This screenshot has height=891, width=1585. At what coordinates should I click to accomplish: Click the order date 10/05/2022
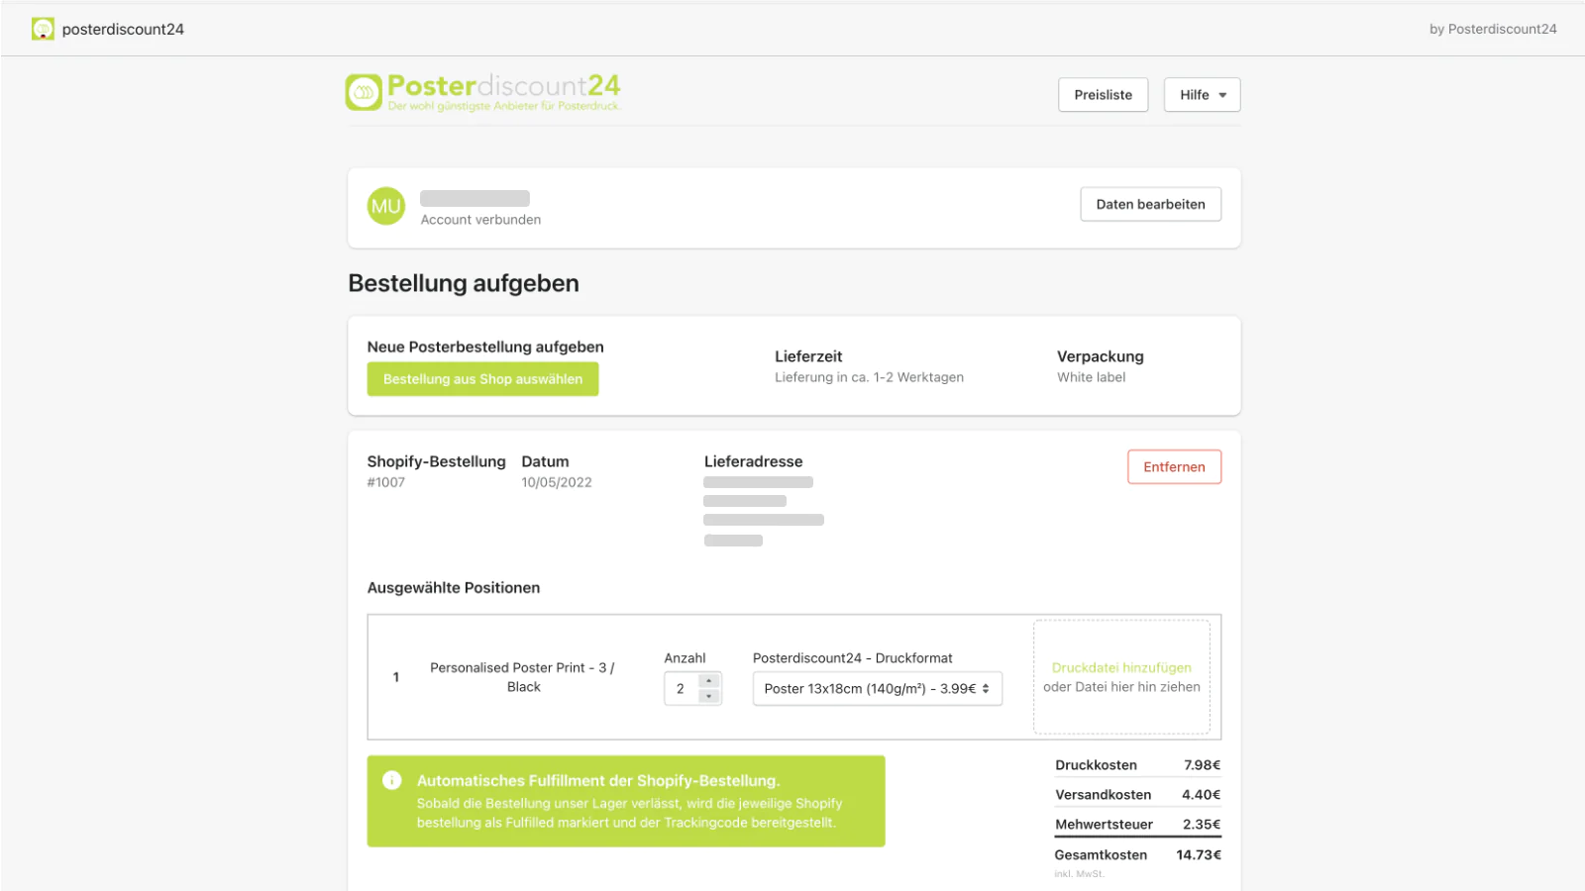click(557, 483)
